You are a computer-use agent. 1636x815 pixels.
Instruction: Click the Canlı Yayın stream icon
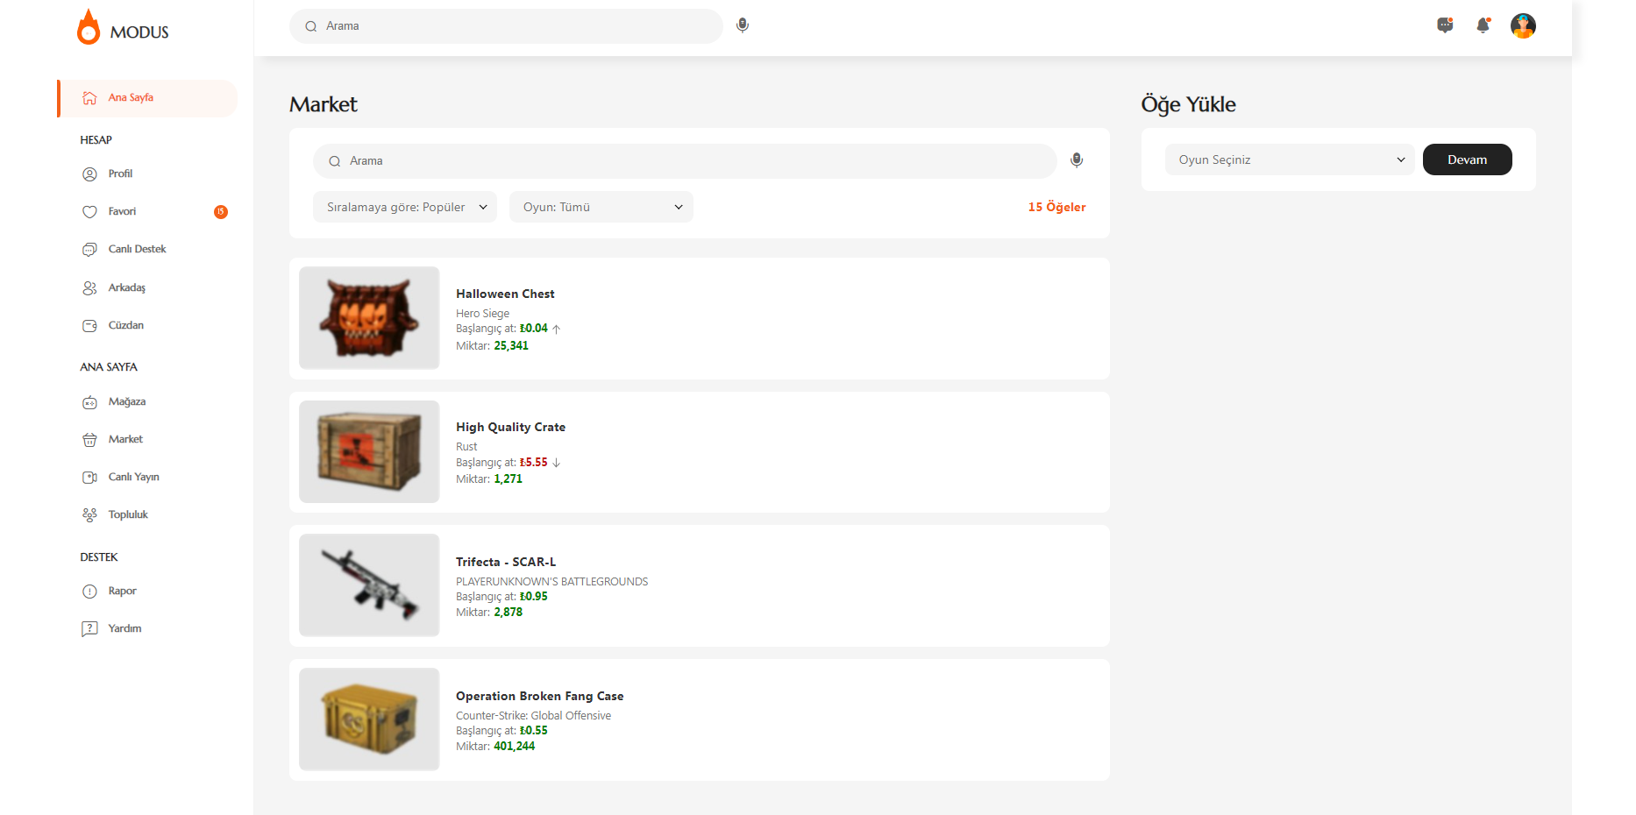89,478
